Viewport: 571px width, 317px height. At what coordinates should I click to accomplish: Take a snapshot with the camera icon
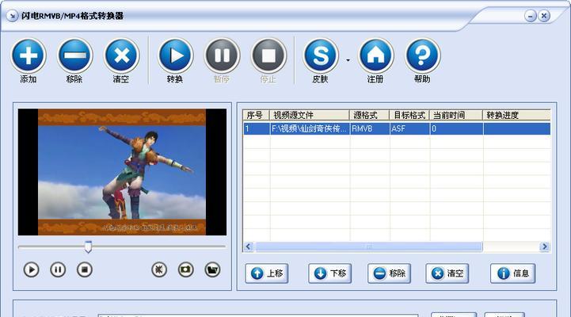pos(186,270)
